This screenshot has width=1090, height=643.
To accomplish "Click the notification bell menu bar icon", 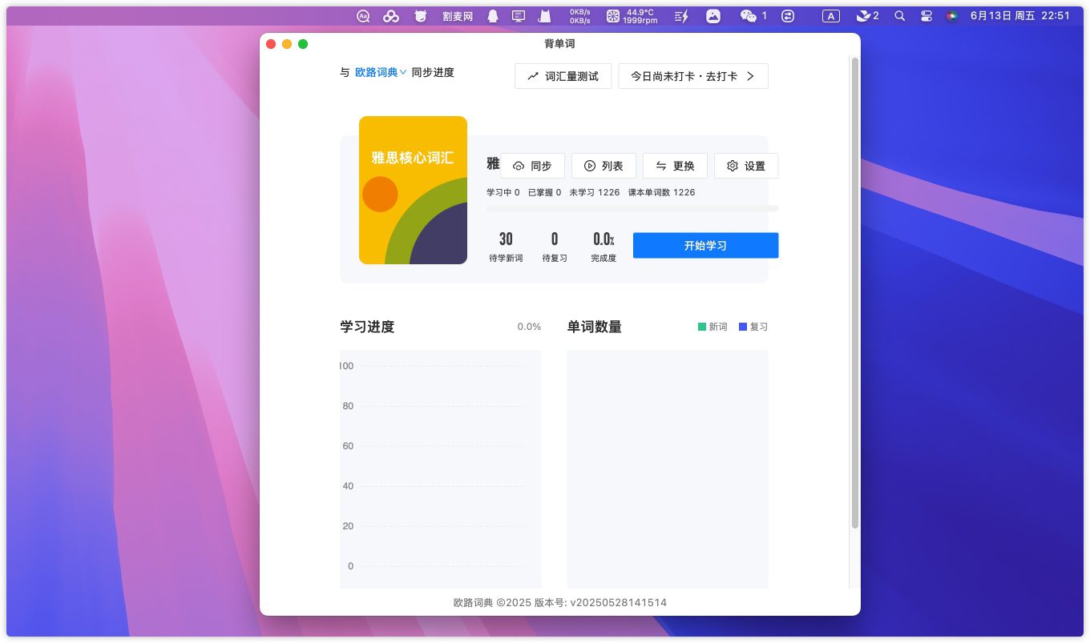I will click(492, 16).
